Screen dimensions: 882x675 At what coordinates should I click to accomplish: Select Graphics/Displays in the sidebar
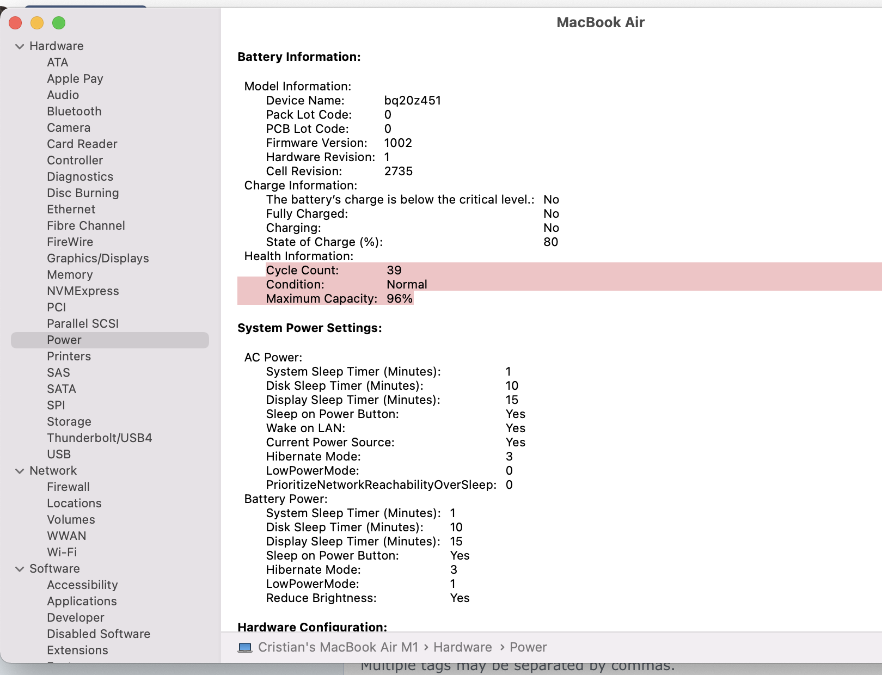click(x=97, y=259)
